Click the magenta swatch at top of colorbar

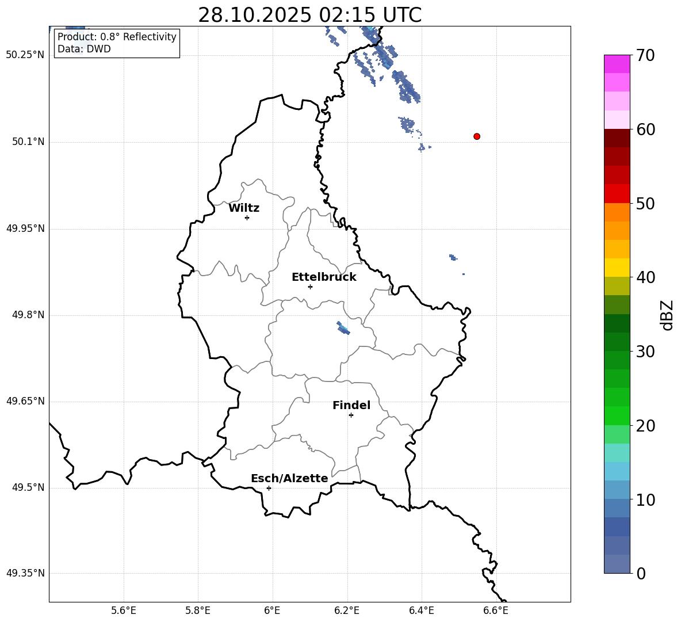click(x=617, y=64)
